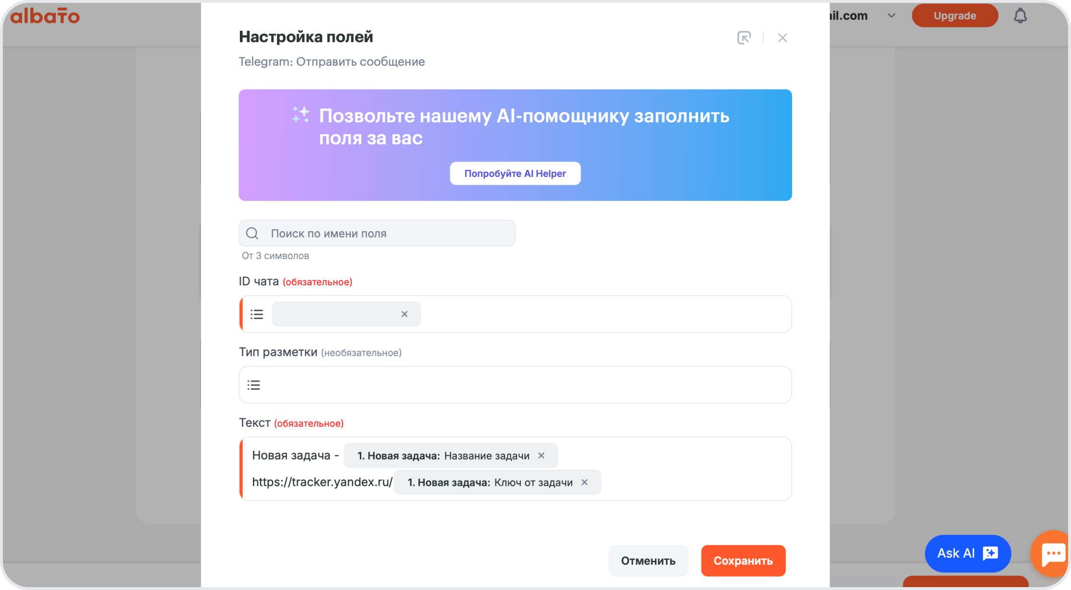Remove the Ключ от задачи variable chip
Image resolution: width=1071 pixels, height=590 pixels.
click(x=584, y=483)
